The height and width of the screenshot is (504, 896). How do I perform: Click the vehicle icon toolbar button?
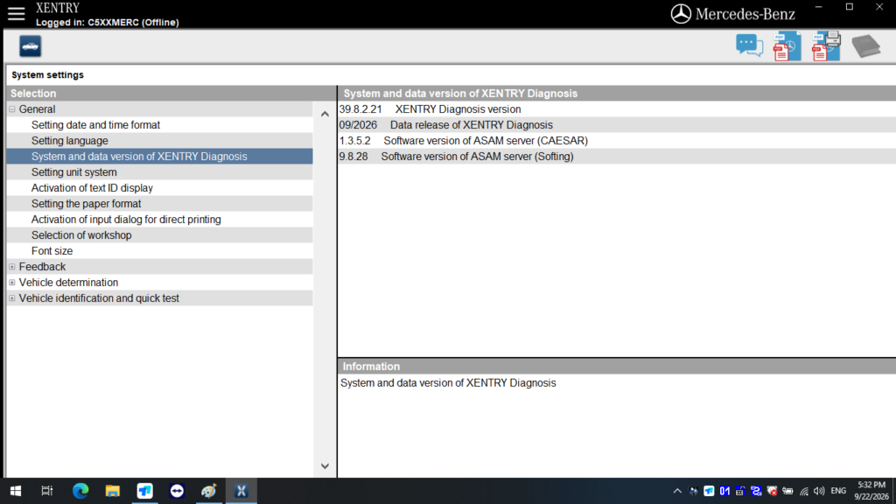31,46
